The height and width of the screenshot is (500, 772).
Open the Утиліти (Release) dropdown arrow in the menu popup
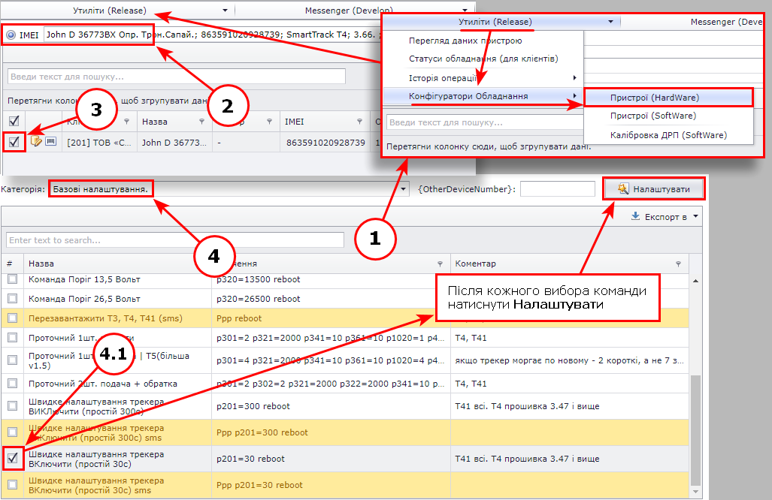[610, 22]
